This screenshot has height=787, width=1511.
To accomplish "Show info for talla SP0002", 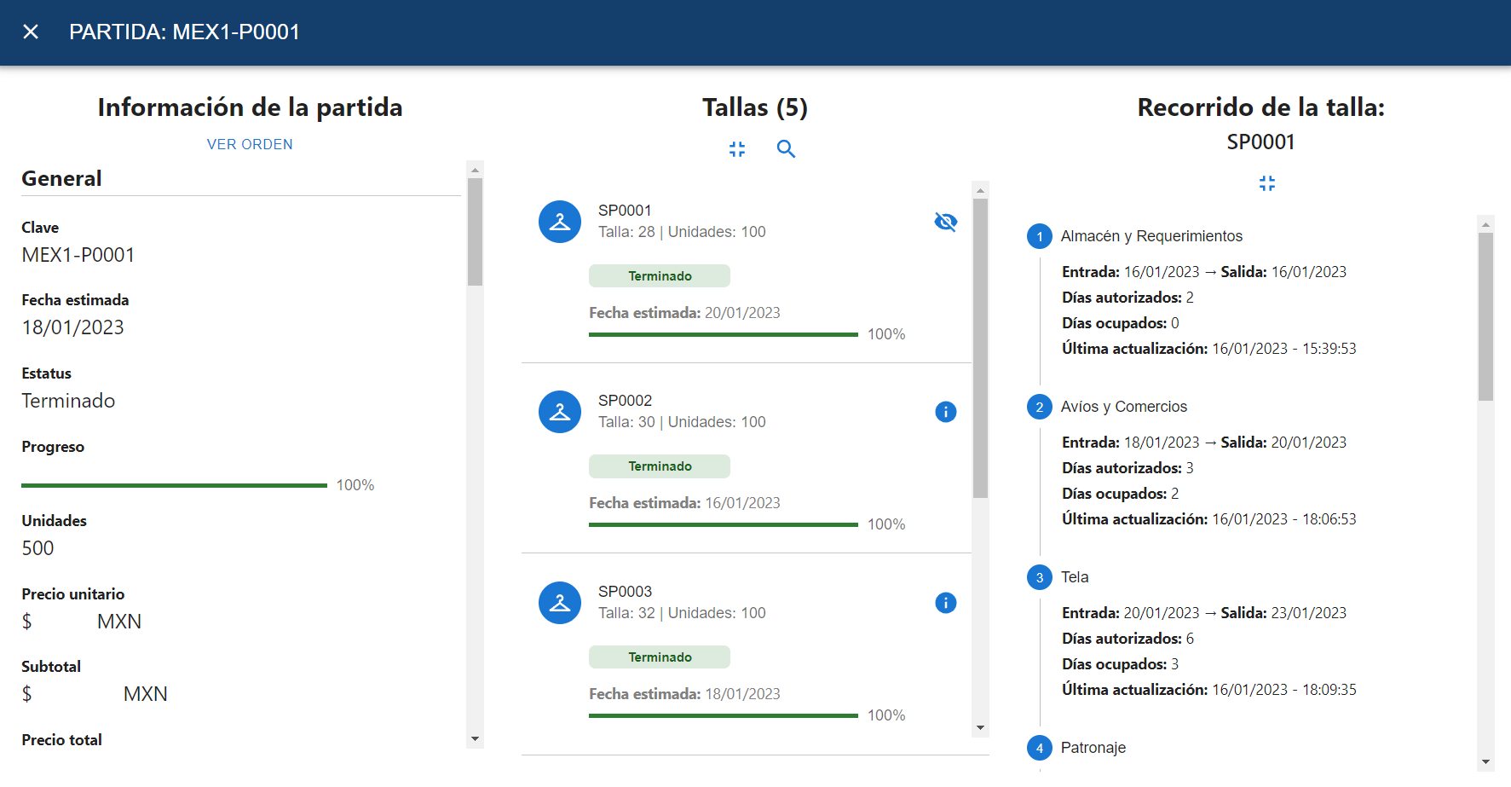I will coord(945,412).
